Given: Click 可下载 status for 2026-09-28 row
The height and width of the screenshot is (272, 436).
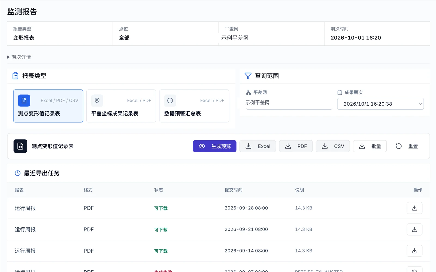Looking at the screenshot, I should tap(161, 208).
